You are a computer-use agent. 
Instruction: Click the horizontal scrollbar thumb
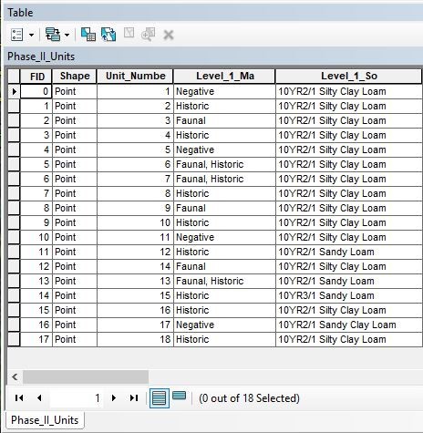tap(86, 377)
